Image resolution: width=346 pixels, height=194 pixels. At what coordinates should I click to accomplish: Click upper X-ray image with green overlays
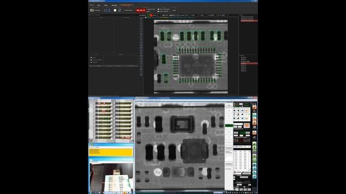[191, 57]
